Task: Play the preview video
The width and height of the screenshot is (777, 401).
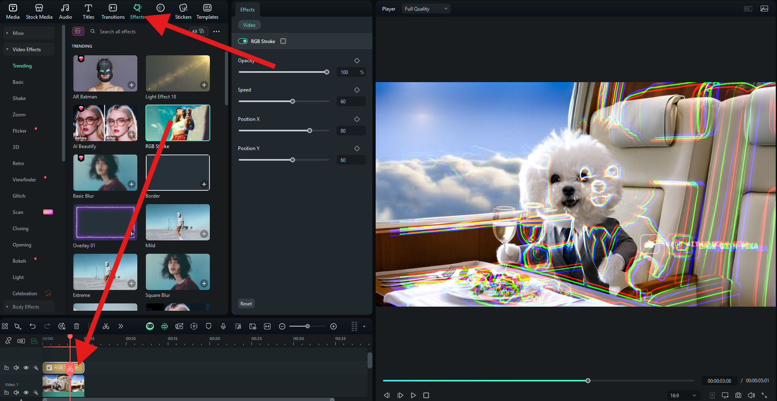Action: pyautogui.click(x=413, y=395)
